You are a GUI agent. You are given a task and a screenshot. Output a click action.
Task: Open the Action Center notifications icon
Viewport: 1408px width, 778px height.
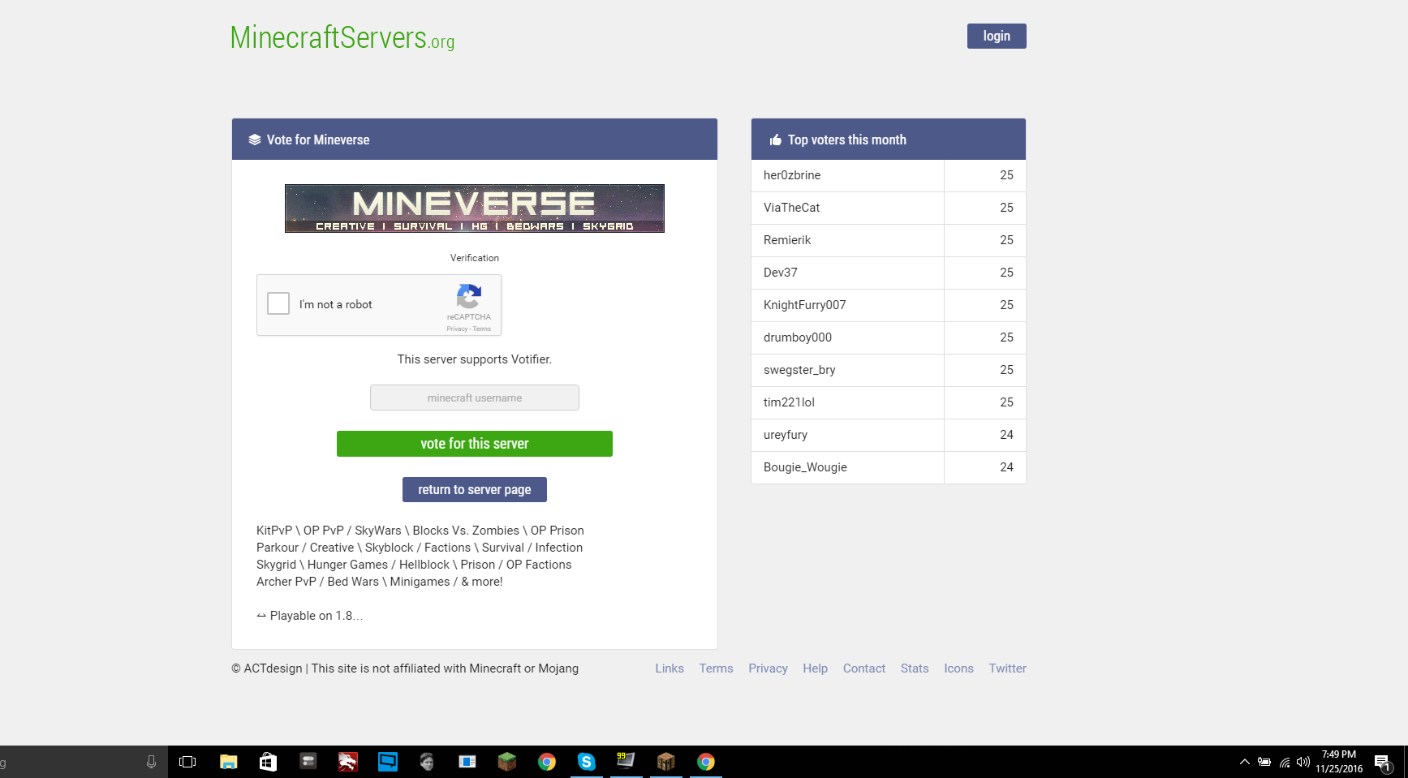point(1384,763)
